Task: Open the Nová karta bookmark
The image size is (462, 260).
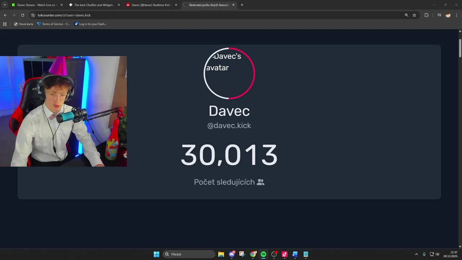Action: (x=23, y=24)
